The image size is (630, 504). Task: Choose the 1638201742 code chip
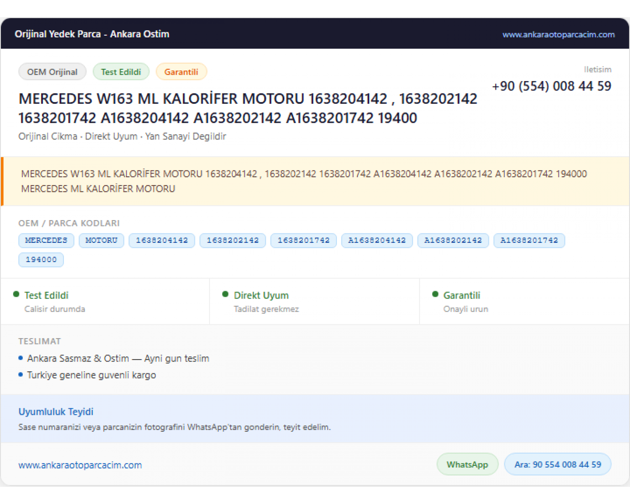pos(304,241)
